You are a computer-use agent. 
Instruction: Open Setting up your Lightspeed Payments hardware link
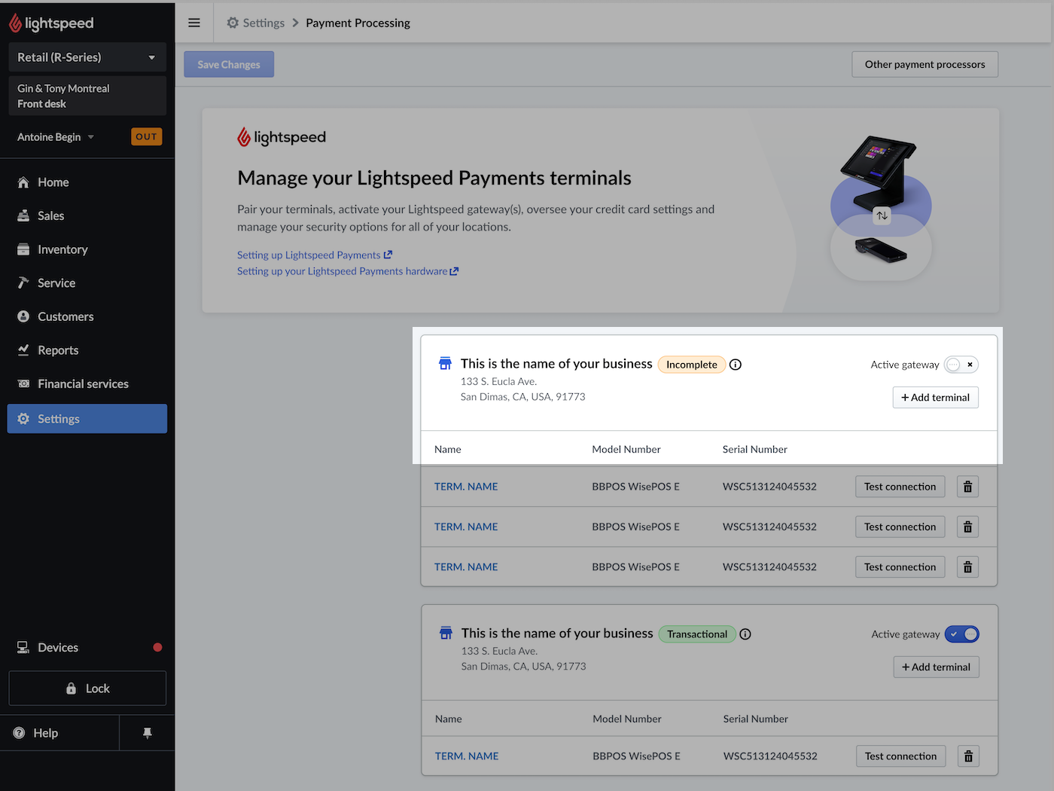click(x=348, y=271)
